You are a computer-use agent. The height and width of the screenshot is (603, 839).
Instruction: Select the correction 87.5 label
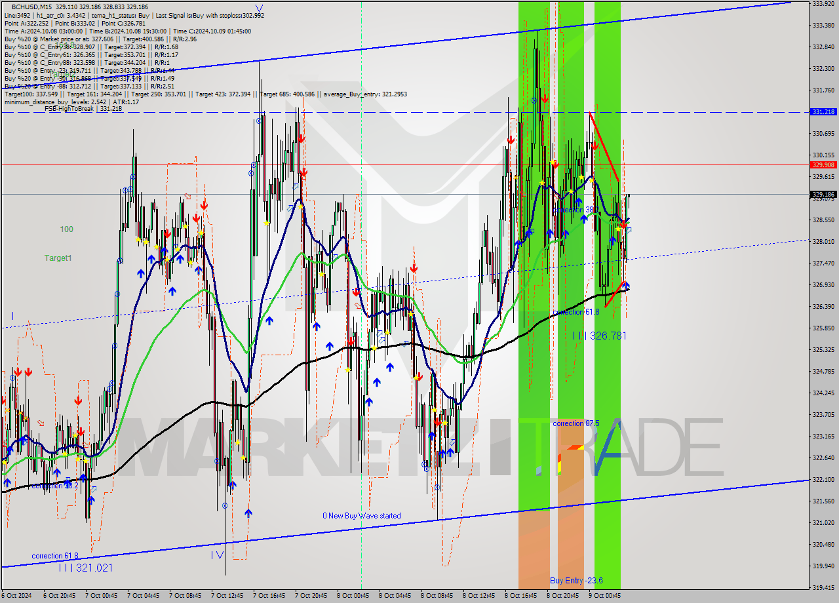[x=576, y=423]
